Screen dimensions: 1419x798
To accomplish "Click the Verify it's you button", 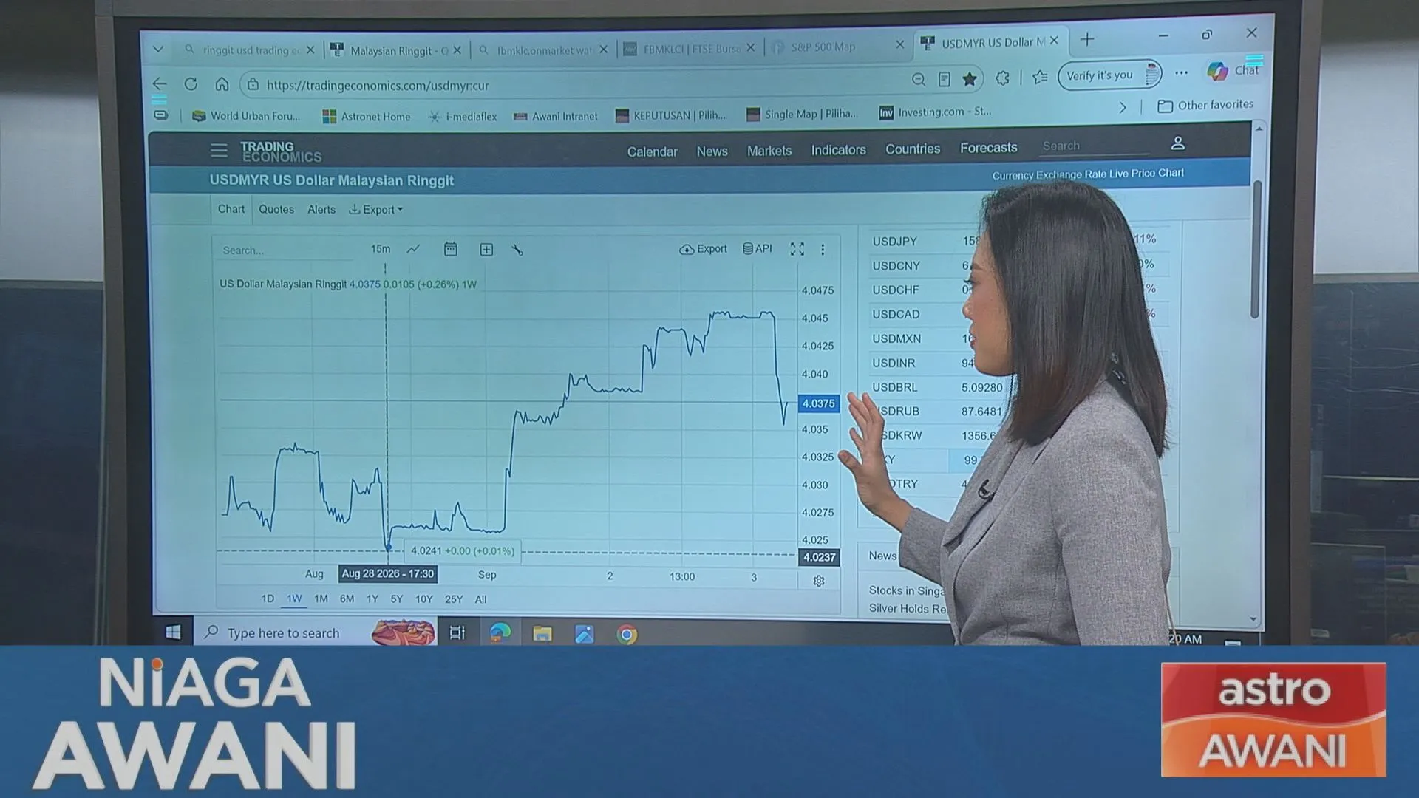I will pos(1109,75).
